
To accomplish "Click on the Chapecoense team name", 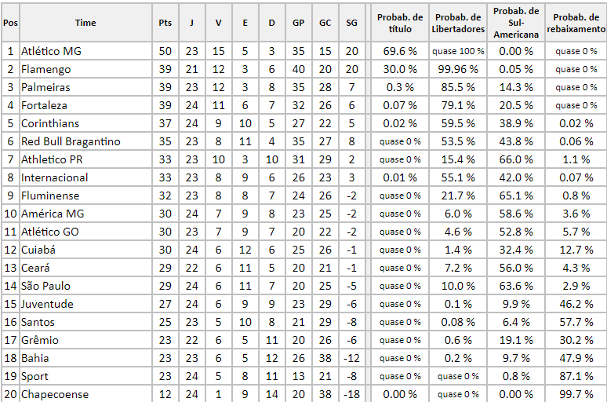I will (55, 394).
